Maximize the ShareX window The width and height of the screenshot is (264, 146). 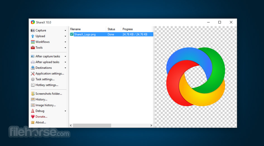pyautogui.click(x=220, y=22)
